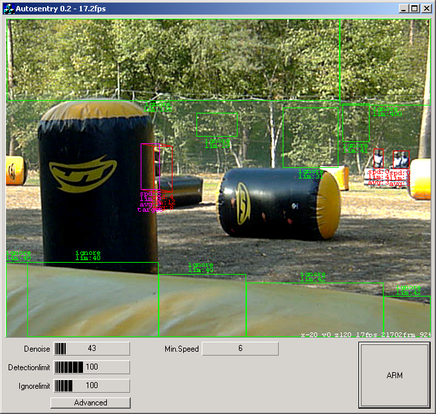
Task: Click the Min.Speed slider bar
Action: click(x=240, y=349)
